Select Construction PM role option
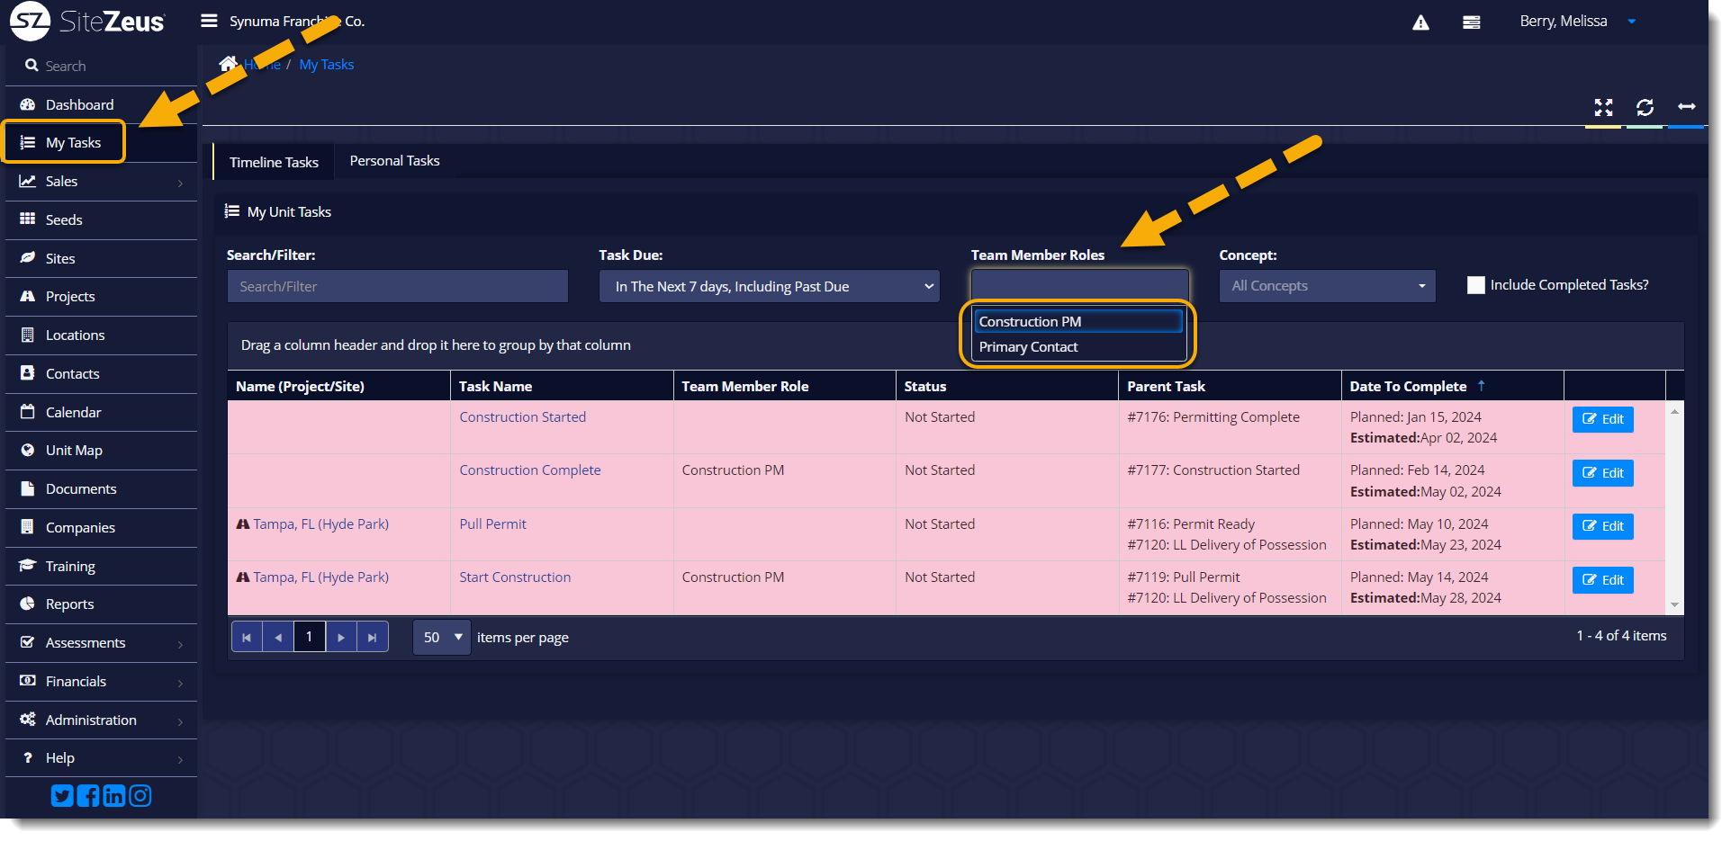The image size is (1731, 841). point(1078,321)
